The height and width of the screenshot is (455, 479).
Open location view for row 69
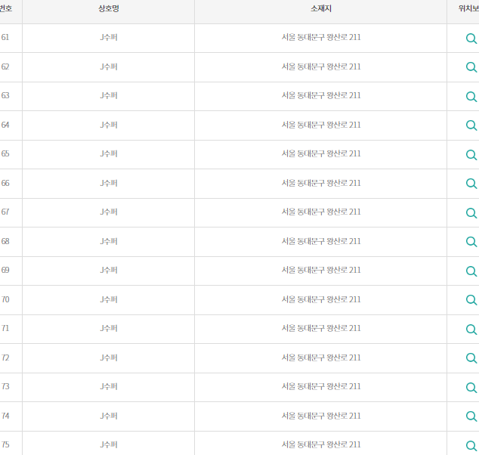[x=471, y=271]
